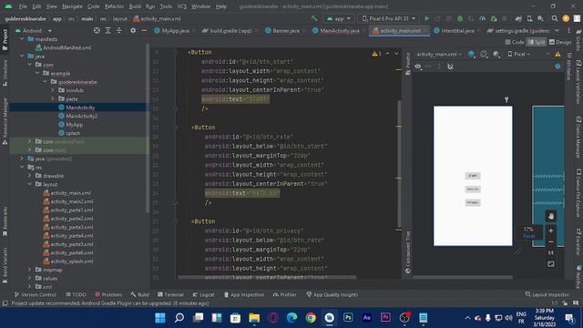Click the design toolbar warning triangle icon

coord(557,55)
